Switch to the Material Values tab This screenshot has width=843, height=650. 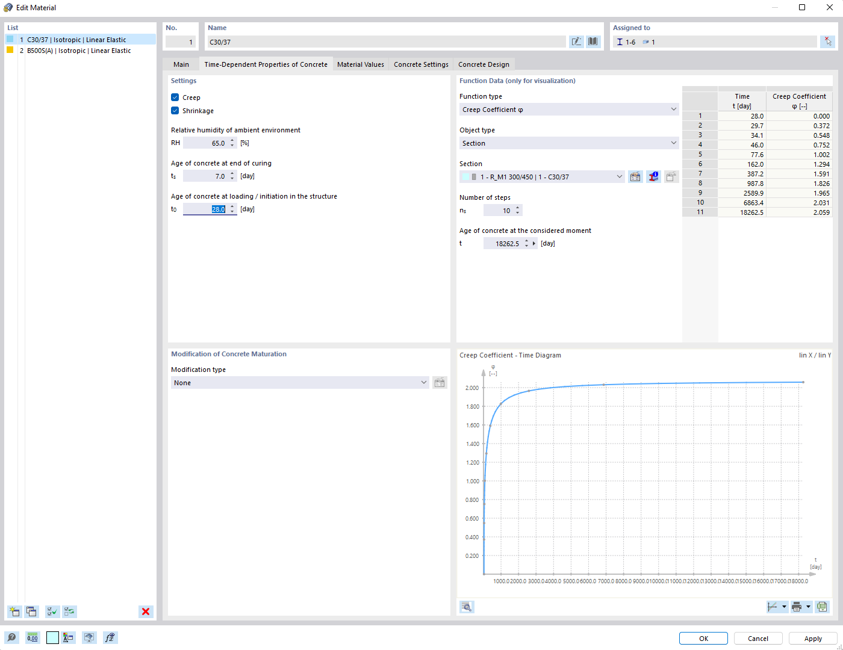click(361, 64)
